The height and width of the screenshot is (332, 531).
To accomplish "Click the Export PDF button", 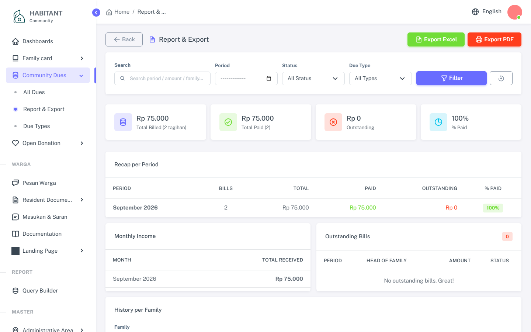I will click(x=494, y=39).
